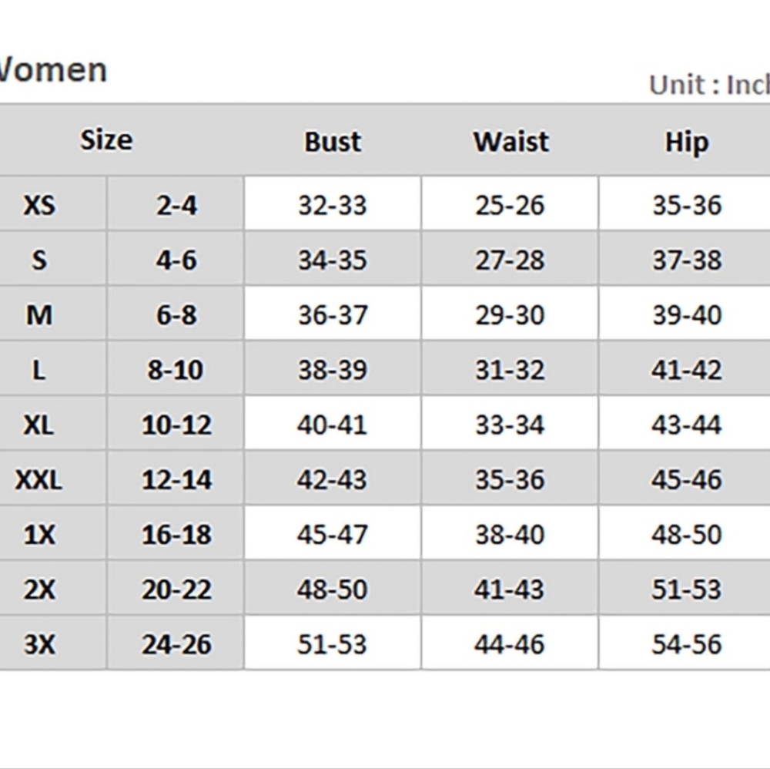Click the bust measurement 45-47 cell
Screen dimensions: 770x769
pyautogui.click(x=333, y=535)
